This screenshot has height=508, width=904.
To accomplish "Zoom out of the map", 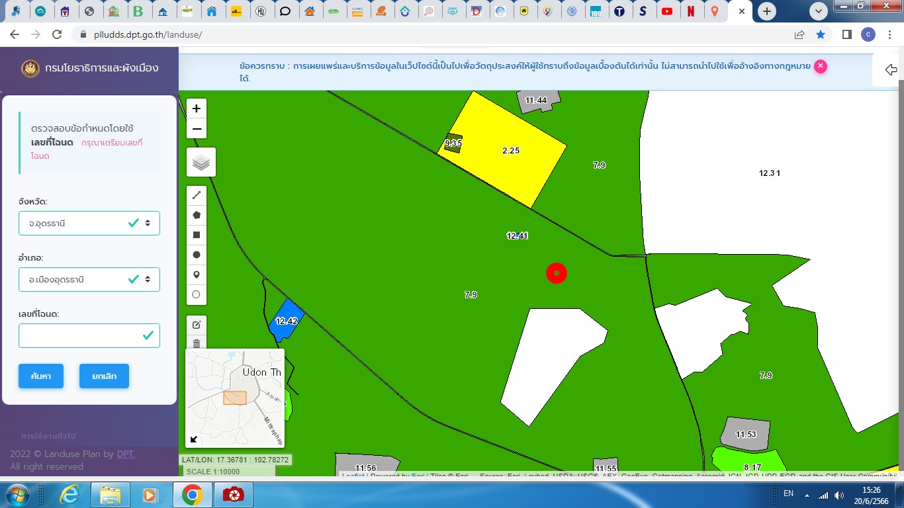I will click(197, 129).
